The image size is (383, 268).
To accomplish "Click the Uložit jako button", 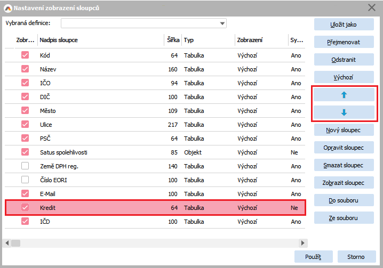I will pos(344,25).
